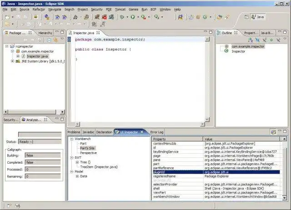Click the Status field showing Ready
Screen dimensions: 291x210
coord(40,142)
